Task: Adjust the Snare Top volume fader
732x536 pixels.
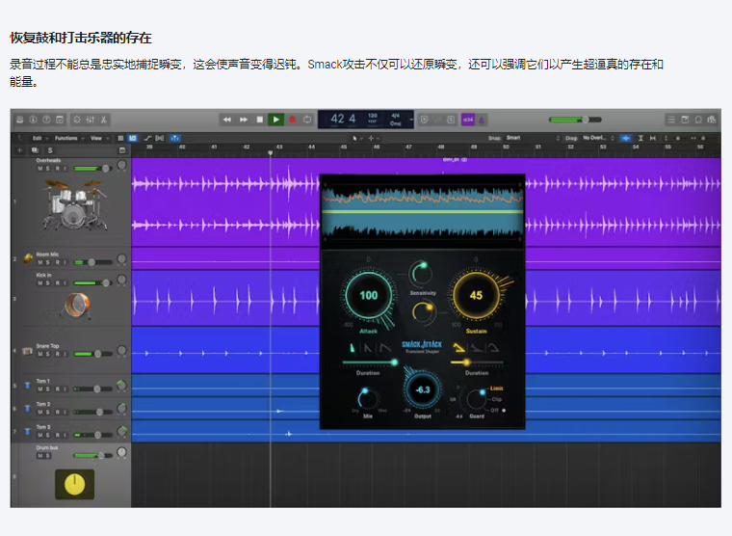Action: 92,354
